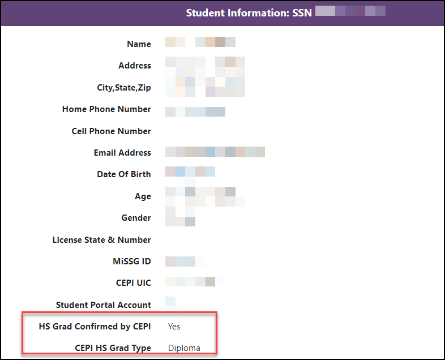
Task: Click the Date Of Birth label
Action: [123, 174]
